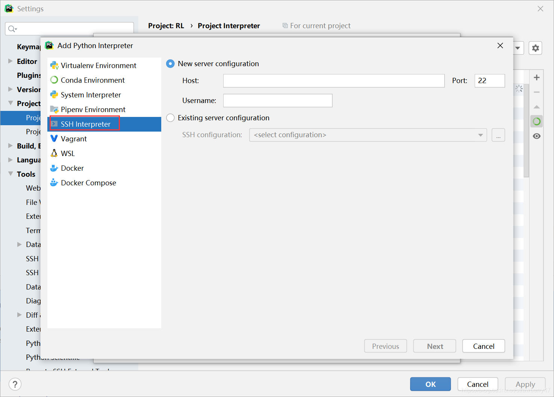The width and height of the screenshot is (554, 397).
Task: Select Virtualenv Environment interpreter type
Action: (x=104, y=65)
